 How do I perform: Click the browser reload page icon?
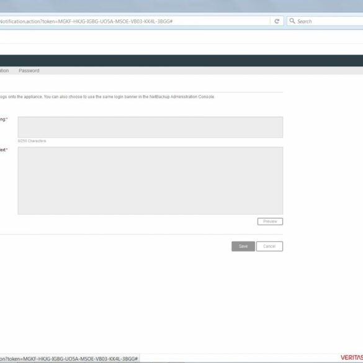[x=277, y=21]
